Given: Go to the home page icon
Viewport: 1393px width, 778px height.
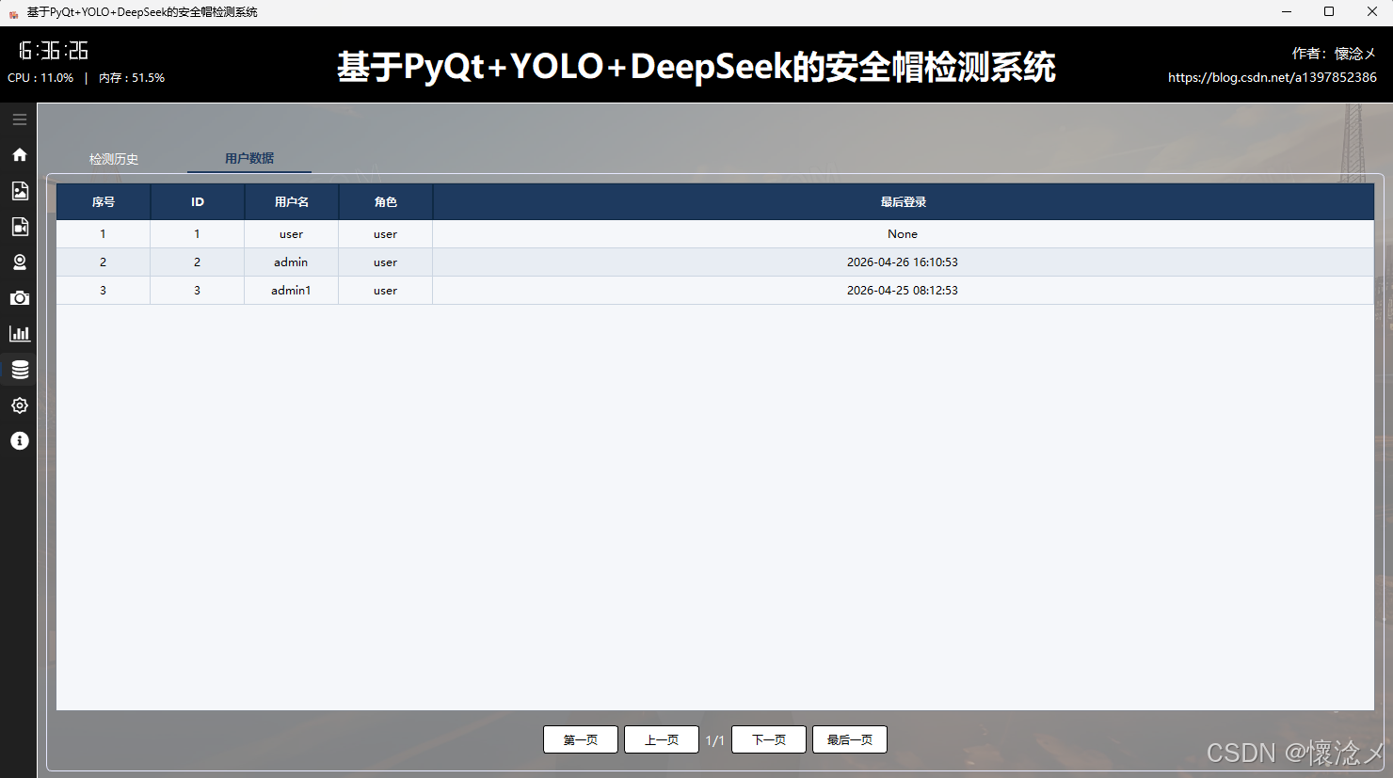Looking at the screenshot, I should (19, 154).
